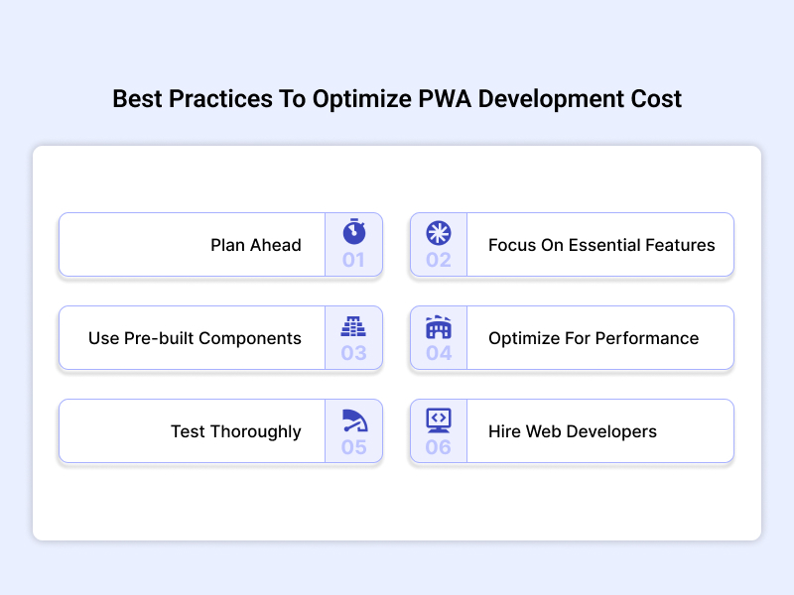Click the number 04 label
This screenshot has height=595, width=794.
[438, 354]
